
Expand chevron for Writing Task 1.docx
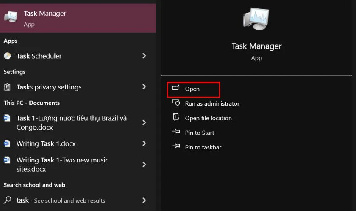coord(144,143)
